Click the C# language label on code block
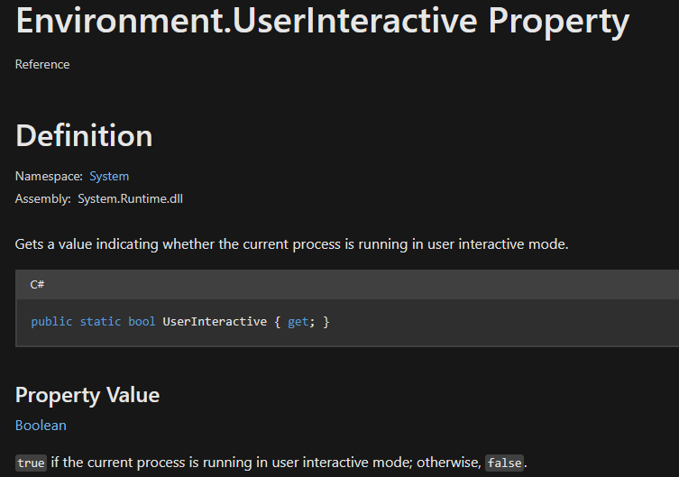 point(38,284)
